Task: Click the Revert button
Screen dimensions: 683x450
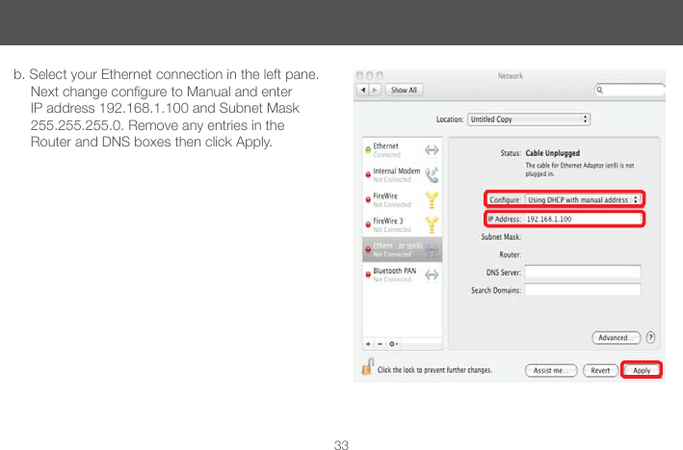Action: click(x=600, y=370)
